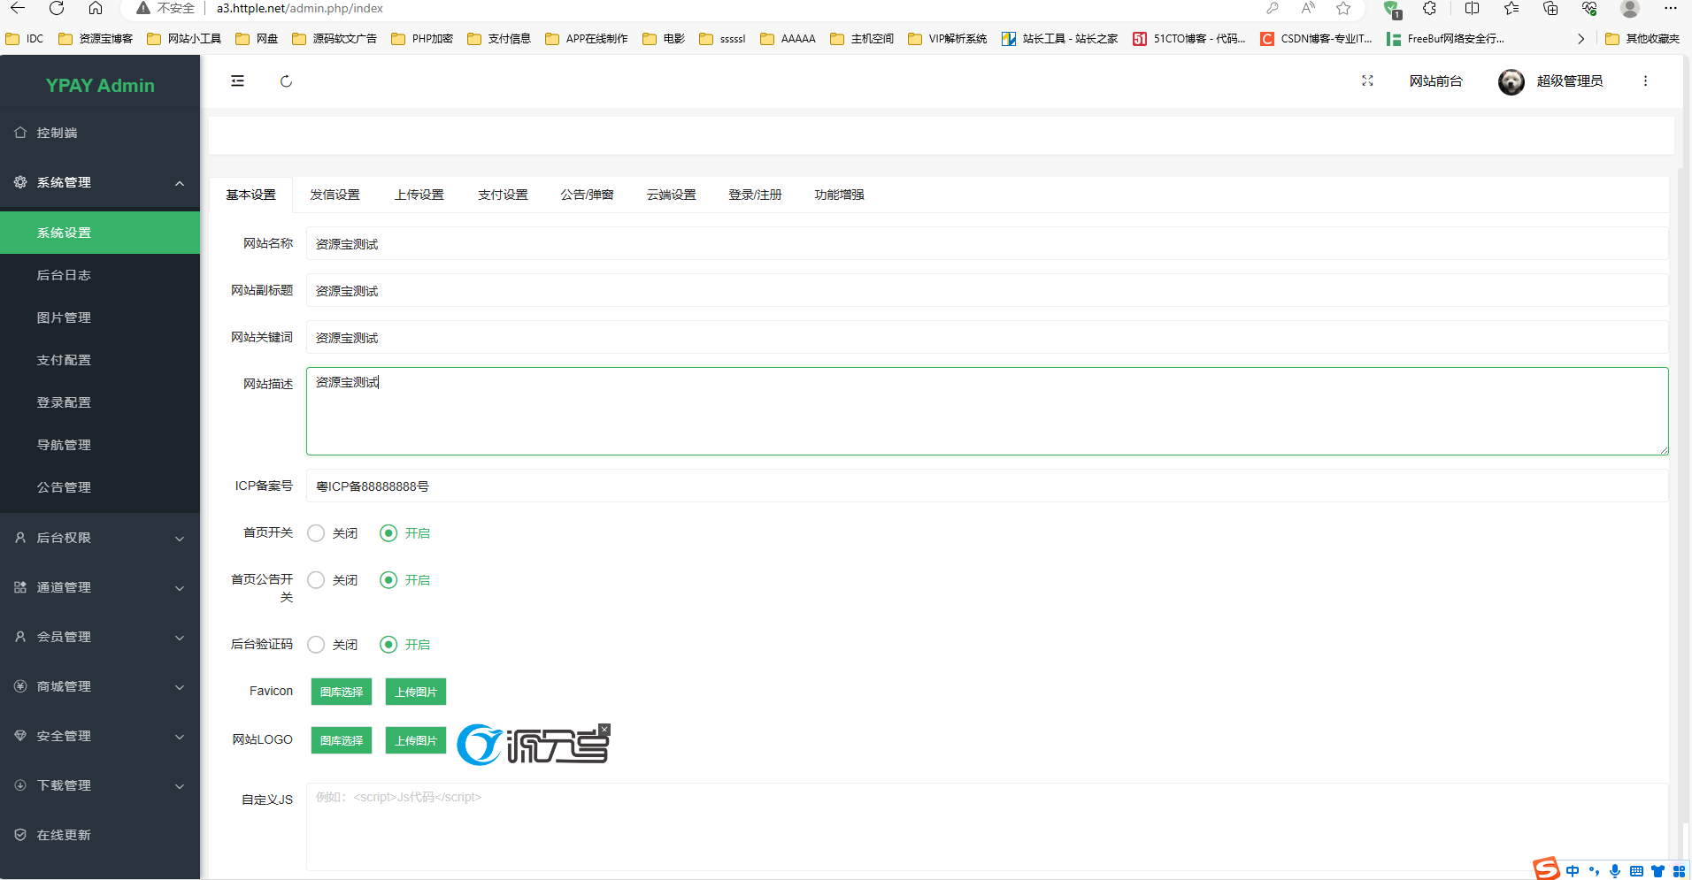
Task: Open browser extensions puzzle icon
Action: (x=1429, y=8)
